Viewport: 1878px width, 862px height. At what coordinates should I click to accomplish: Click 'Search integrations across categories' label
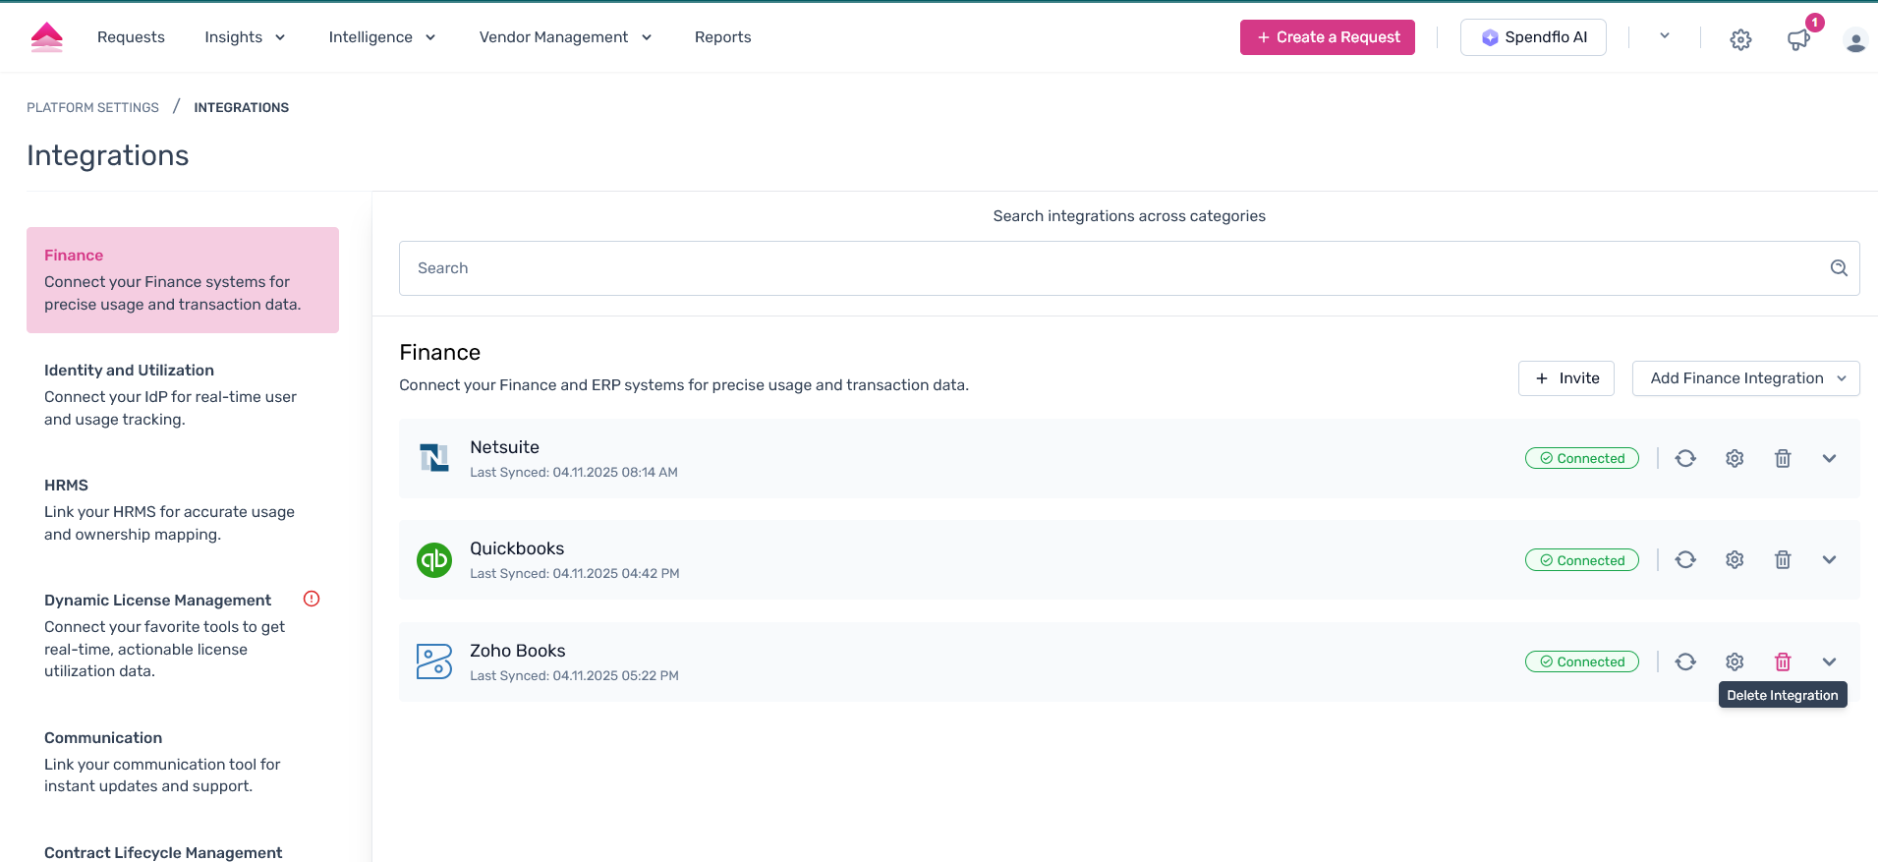point(1129,216)
